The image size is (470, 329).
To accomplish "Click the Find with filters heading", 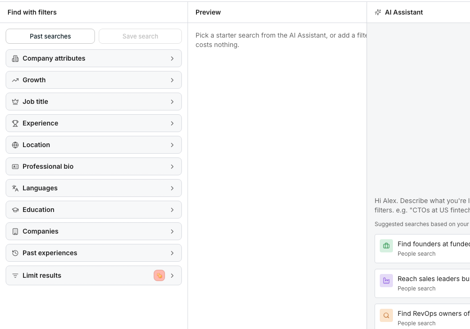I will point(32,12).
